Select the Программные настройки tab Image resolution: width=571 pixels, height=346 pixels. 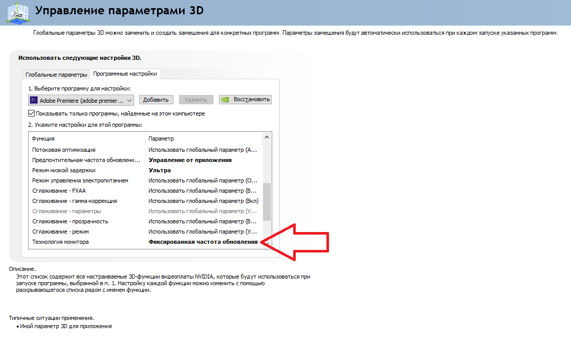click(125, 74)
